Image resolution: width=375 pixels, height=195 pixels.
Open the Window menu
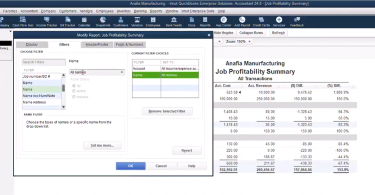pos(172,11)
